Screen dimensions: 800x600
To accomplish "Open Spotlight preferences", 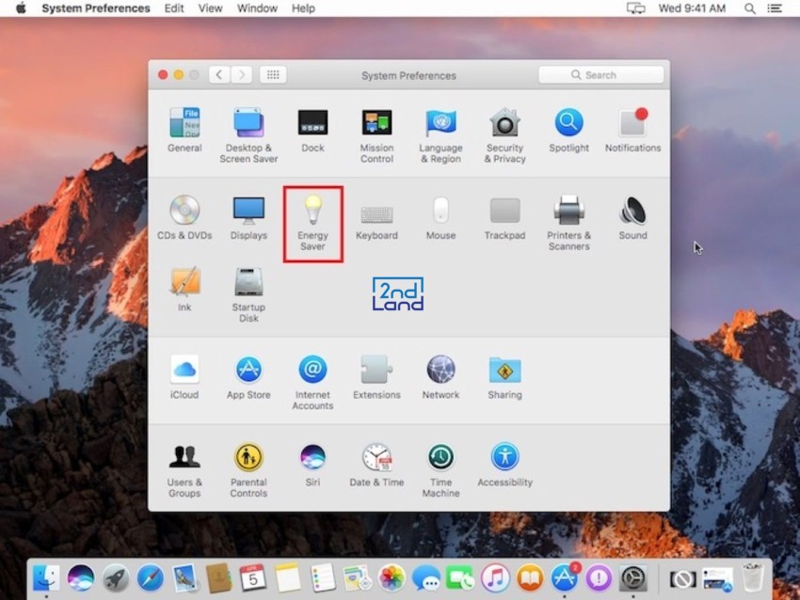I will [x=568, y=130].
